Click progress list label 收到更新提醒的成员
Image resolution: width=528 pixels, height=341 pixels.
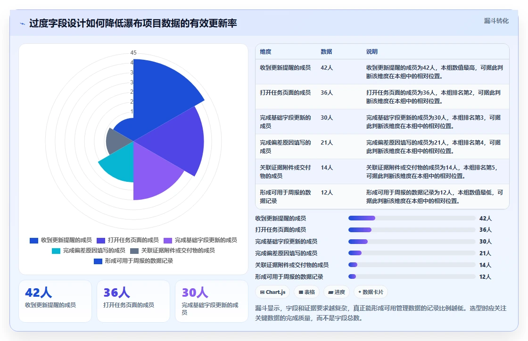pyautogui.click(x=280, y=218)
